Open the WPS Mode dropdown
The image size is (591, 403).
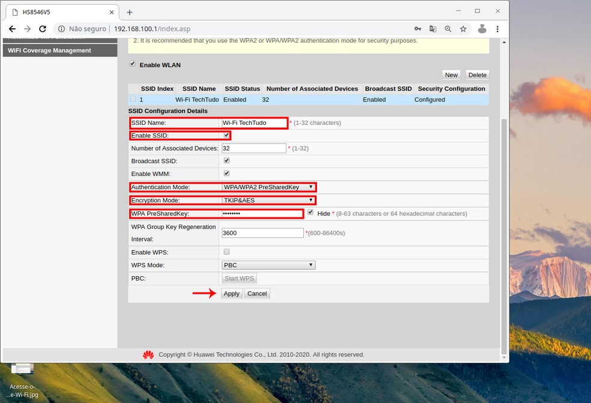pos(311,265)
